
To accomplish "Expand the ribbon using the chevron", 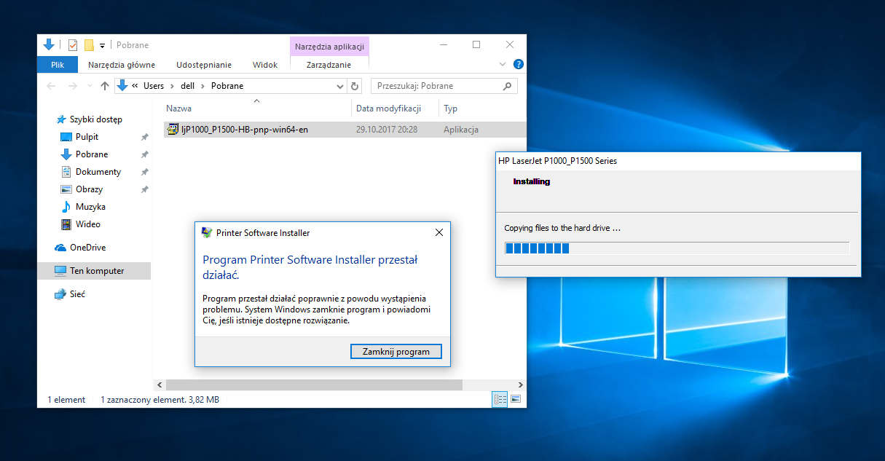I will point(503,65).
